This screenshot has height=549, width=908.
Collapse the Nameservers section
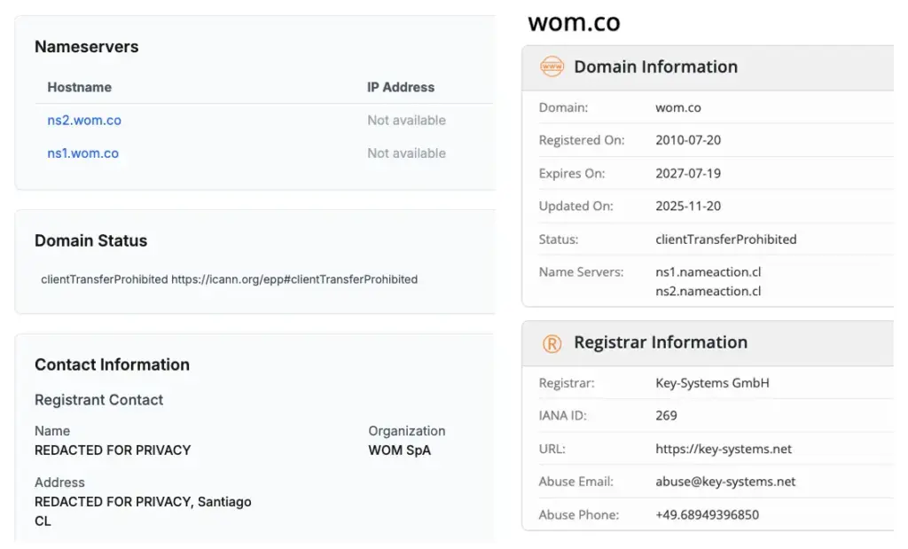click(86, 46)
